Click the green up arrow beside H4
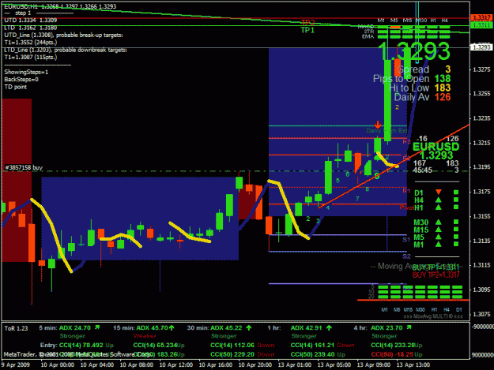 pos(438,200)
